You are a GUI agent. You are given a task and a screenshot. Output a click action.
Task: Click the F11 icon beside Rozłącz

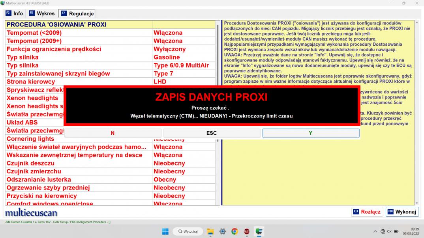point(356,212)
